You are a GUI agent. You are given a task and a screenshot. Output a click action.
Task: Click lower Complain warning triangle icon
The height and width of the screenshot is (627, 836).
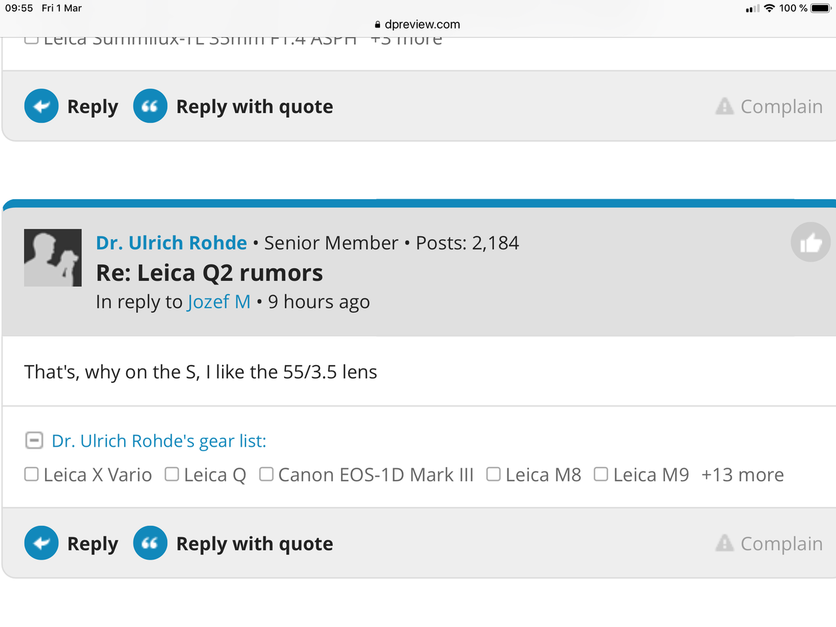(x=724, y=543)
